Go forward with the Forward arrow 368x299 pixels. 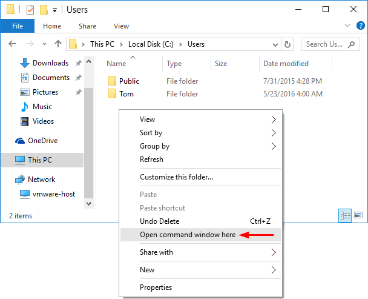[30, 44]
